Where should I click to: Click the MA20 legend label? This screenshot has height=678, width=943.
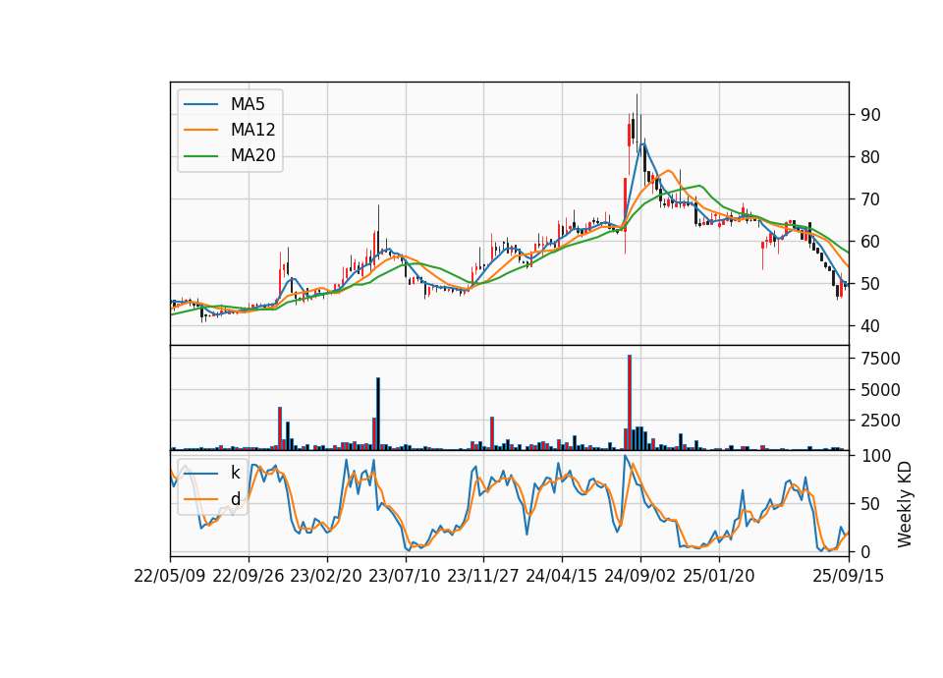click(252, 155)
